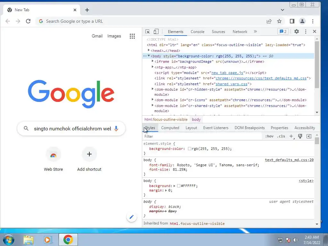Open the Chrome profile avatar
The height and width of the screenshot is (246, 328).
click(x=302, y=21)
